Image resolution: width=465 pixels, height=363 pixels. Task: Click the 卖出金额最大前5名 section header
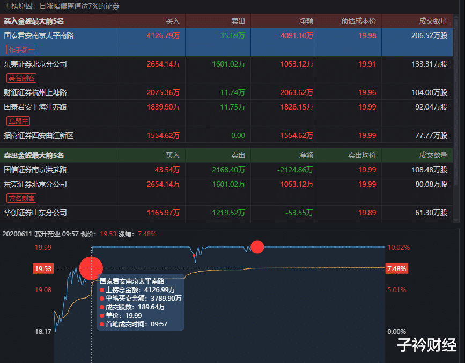tap(34, 155)
